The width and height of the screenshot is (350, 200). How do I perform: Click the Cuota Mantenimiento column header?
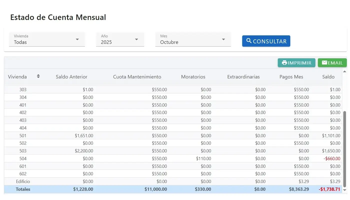(137, 77)
